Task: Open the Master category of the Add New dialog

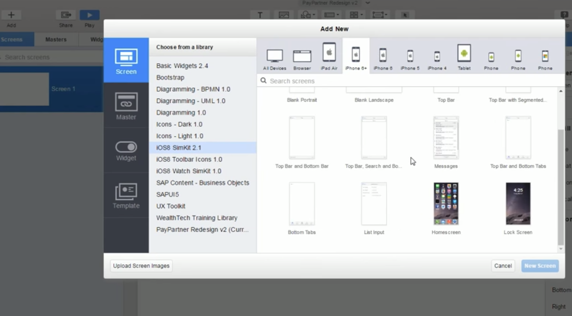Action: click(x=126, y=106)
